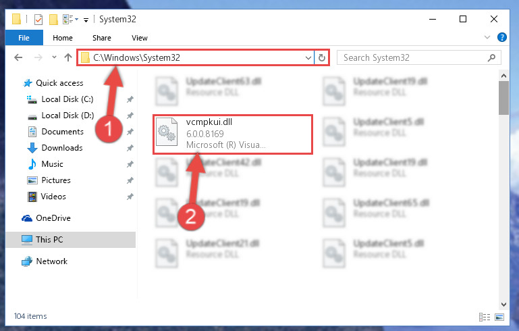Open the Customize Quick Access Toolbar dropdown
Screen dimensions: 519x331
tap(86, 20)
